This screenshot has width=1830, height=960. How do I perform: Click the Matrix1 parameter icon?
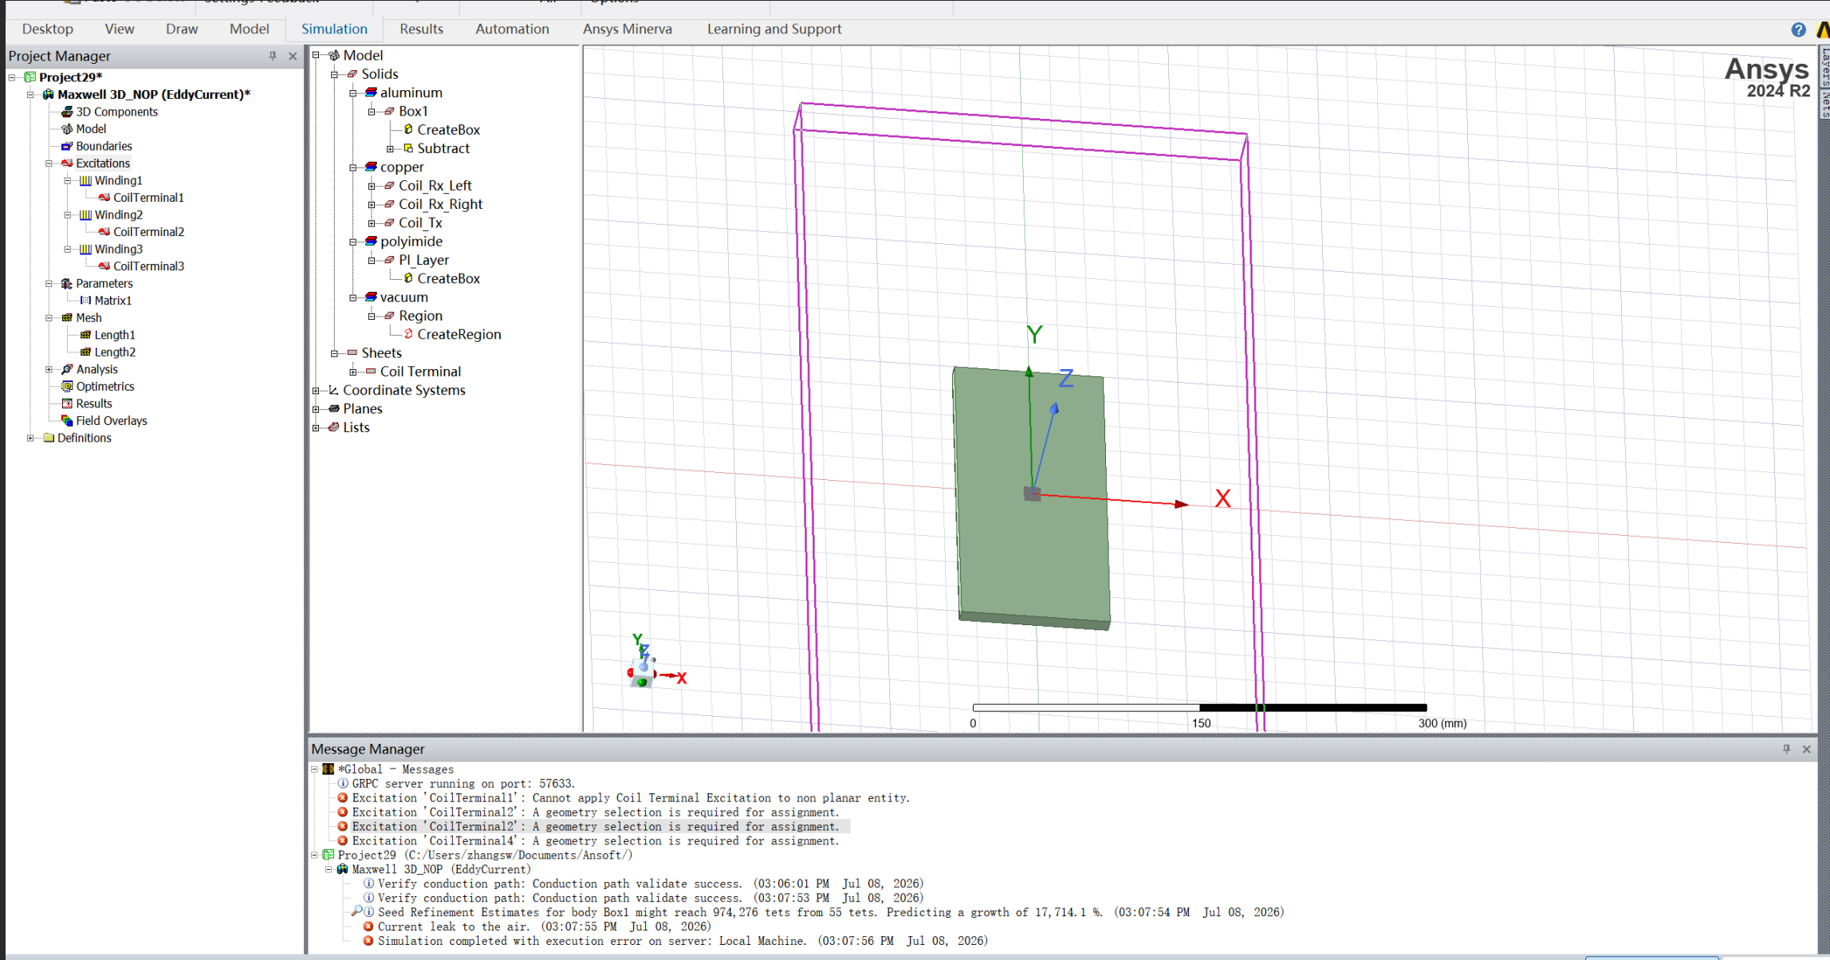tap(85, 301)
